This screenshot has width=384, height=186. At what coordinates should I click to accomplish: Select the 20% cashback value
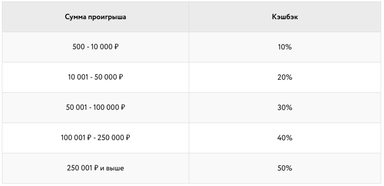click(x=285, y=77)
